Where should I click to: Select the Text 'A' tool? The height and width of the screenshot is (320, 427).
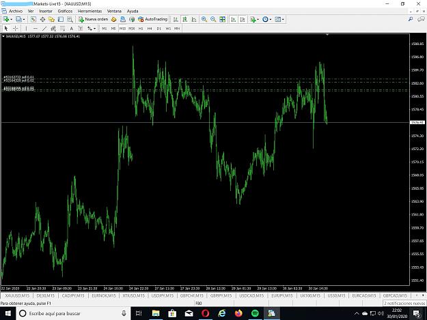[71, 28]
